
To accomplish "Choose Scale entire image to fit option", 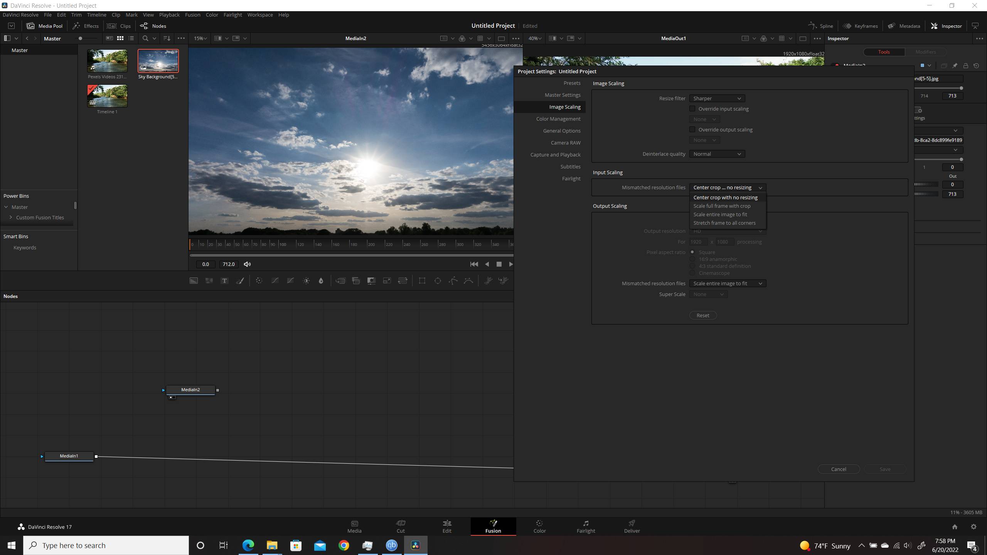I will (x=720, y=214).
